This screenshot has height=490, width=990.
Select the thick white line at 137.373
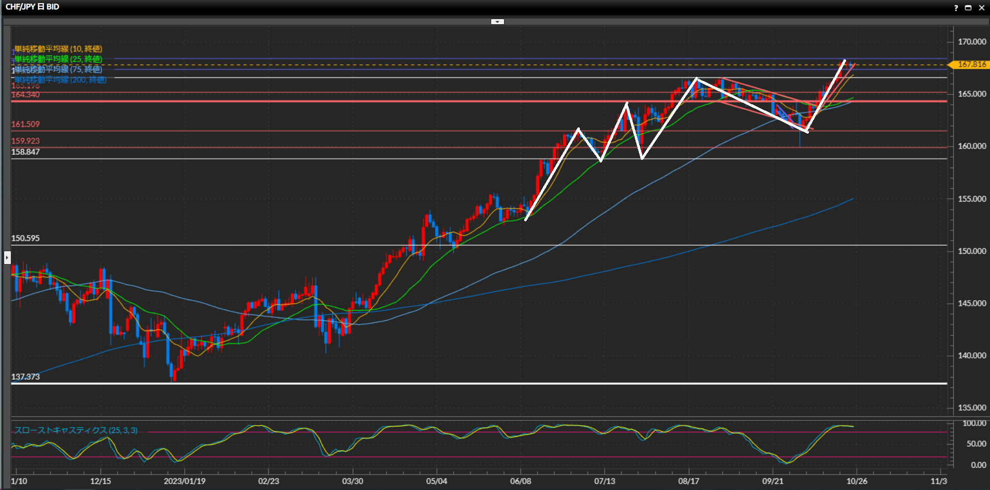tap(464, 383)
